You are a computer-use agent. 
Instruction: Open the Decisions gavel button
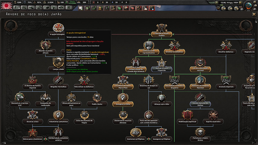coord(17,8)
